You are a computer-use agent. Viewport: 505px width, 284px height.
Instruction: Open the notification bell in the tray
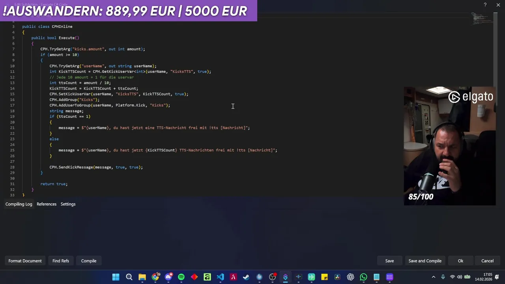point(497,277)
